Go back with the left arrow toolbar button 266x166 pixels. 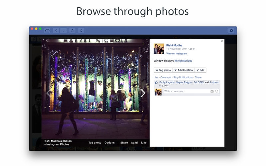click(56, 31)
